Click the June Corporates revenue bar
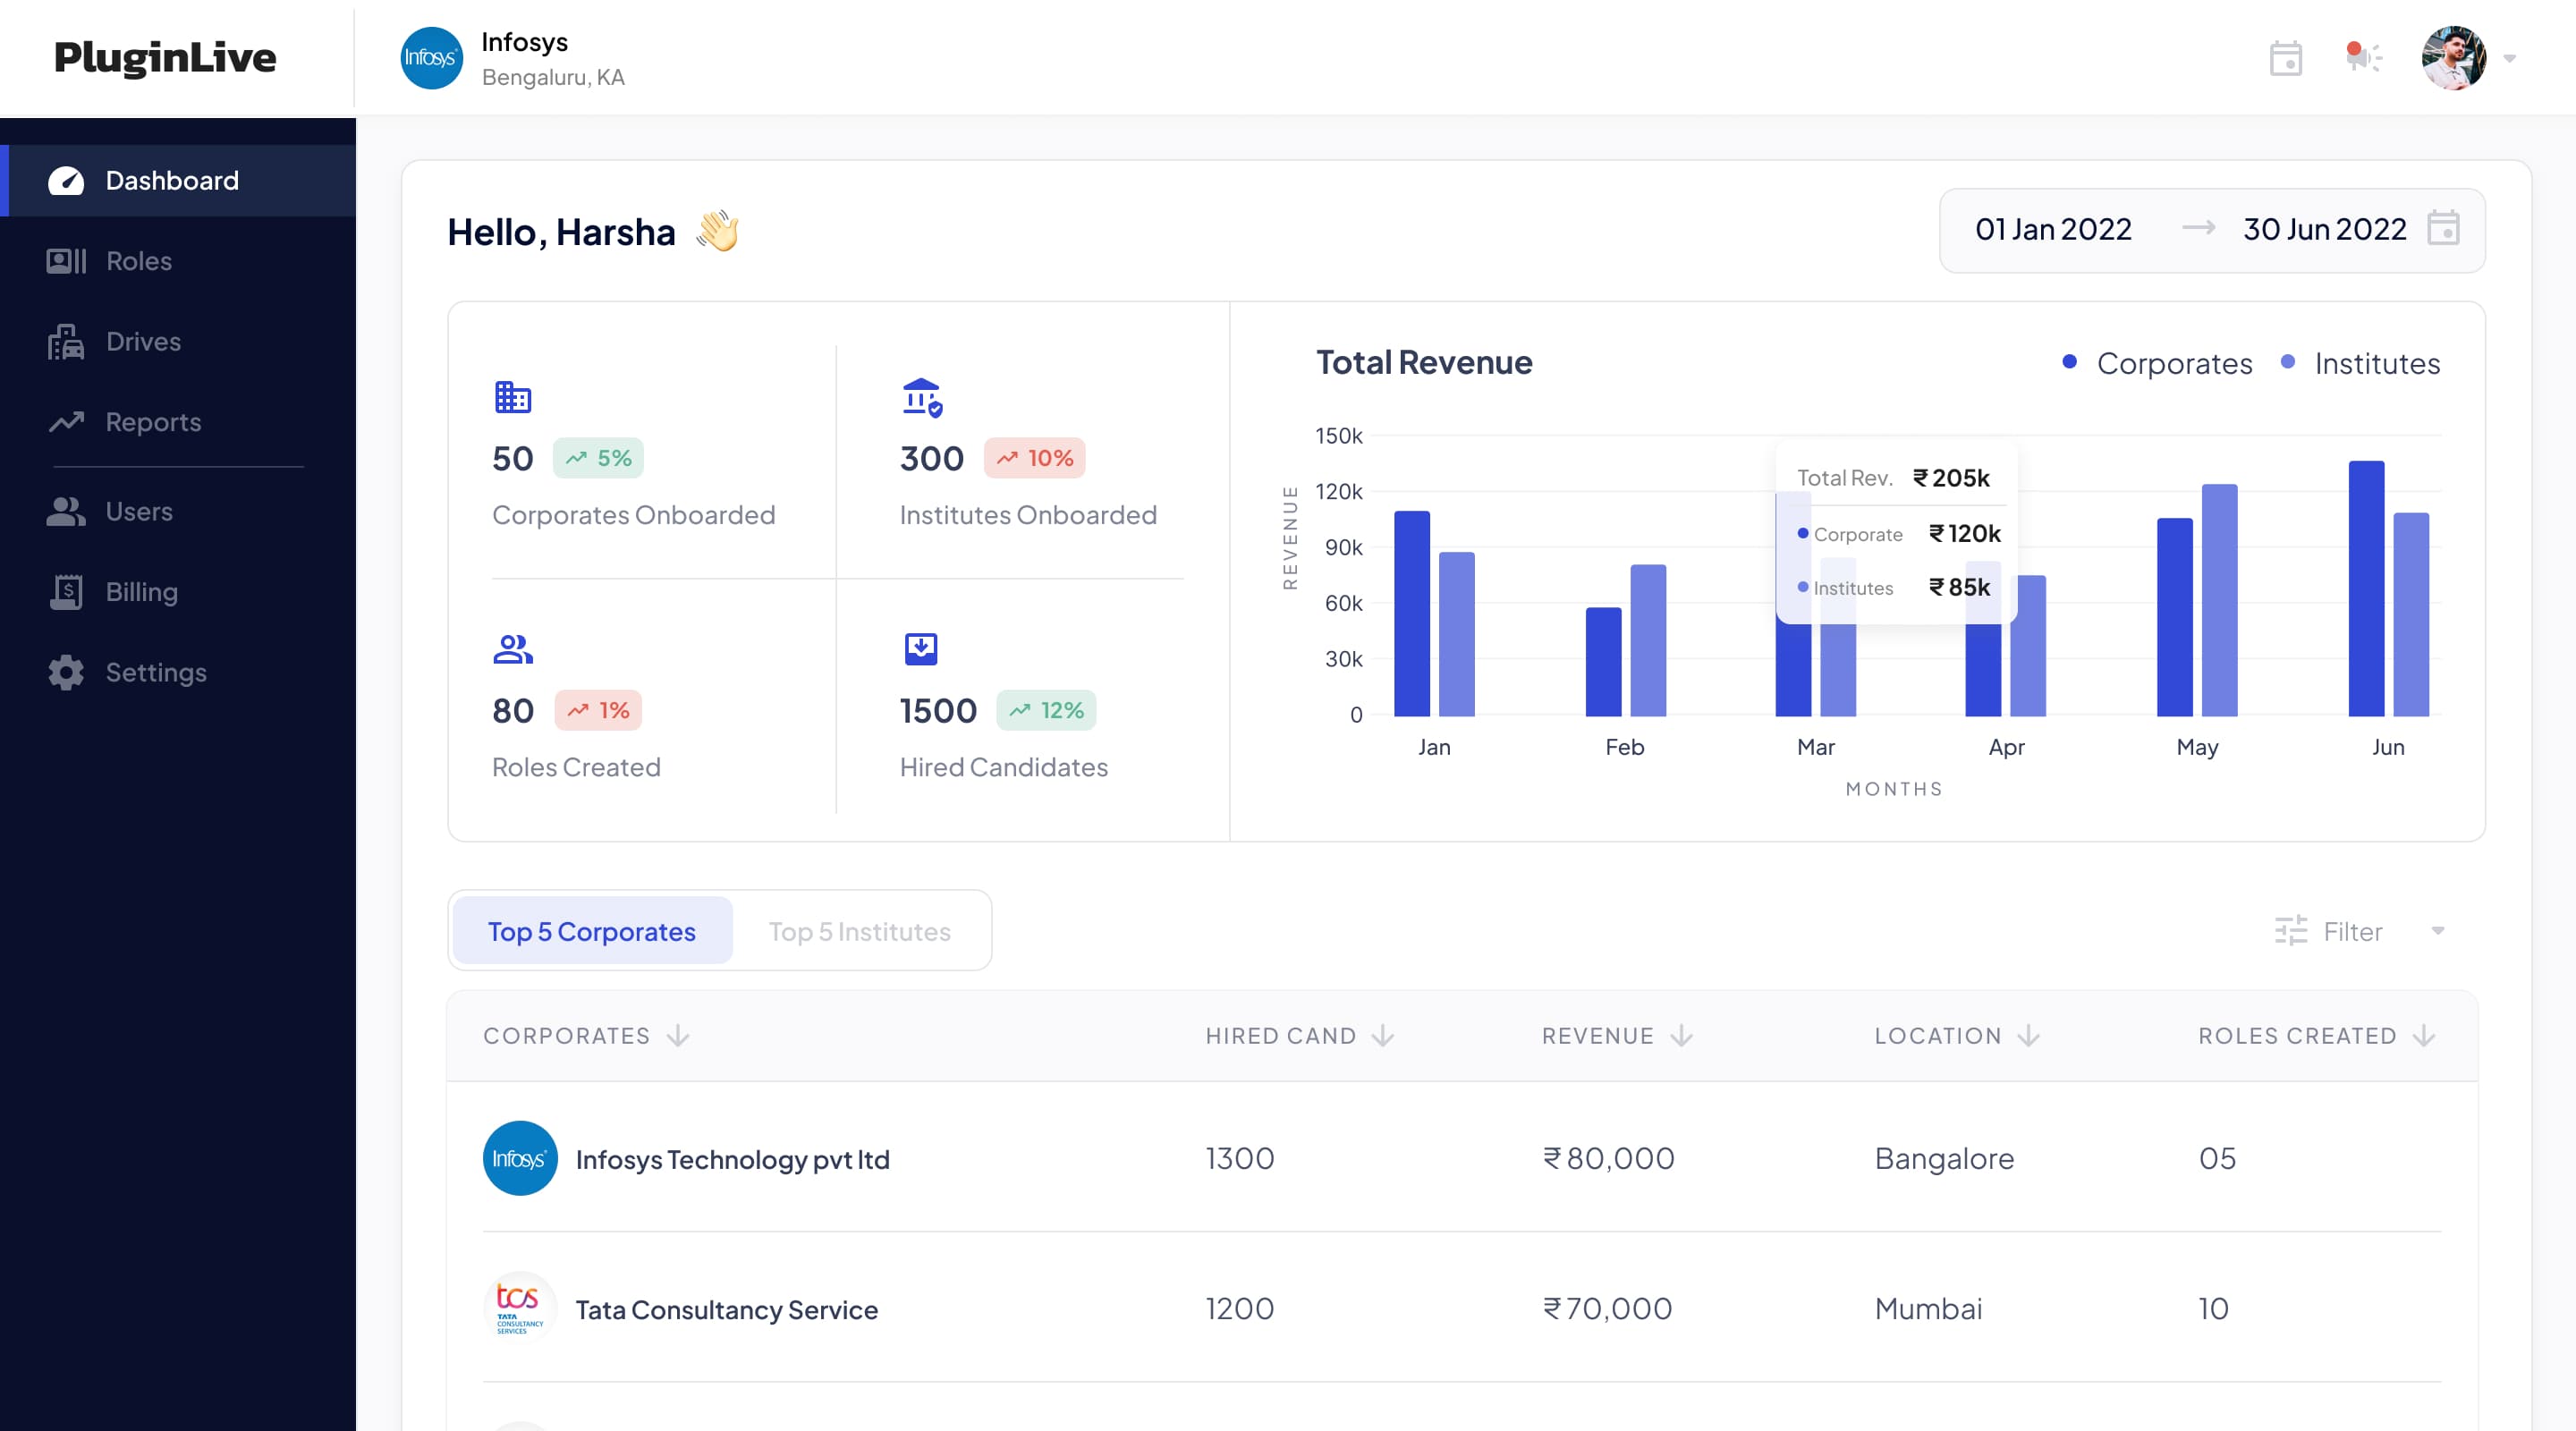The height and width of the screenshot is (1431, 2576). (x=2365, y=588)
